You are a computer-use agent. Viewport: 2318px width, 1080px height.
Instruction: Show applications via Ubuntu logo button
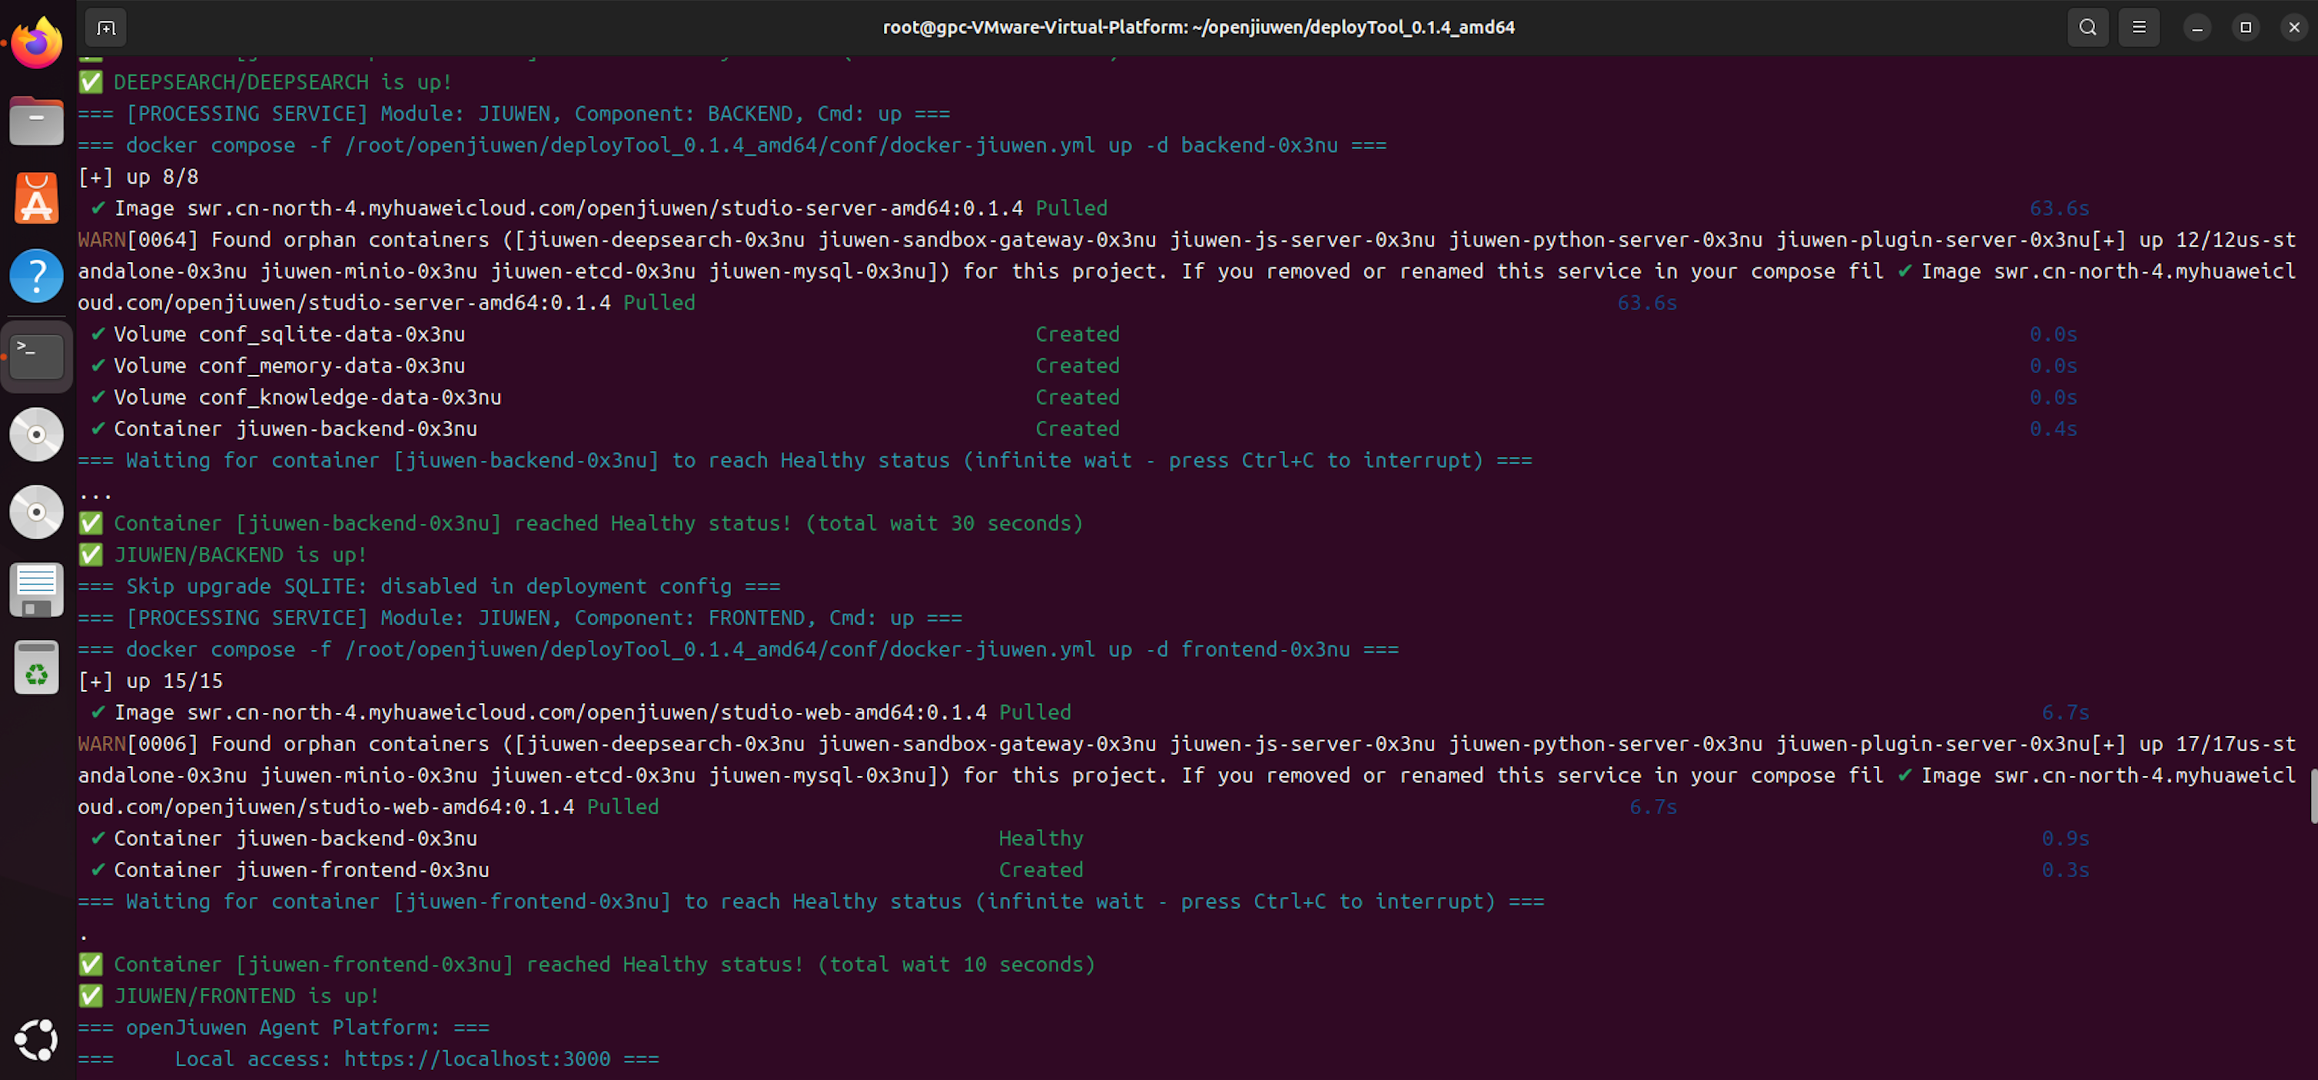(37, 1039)
